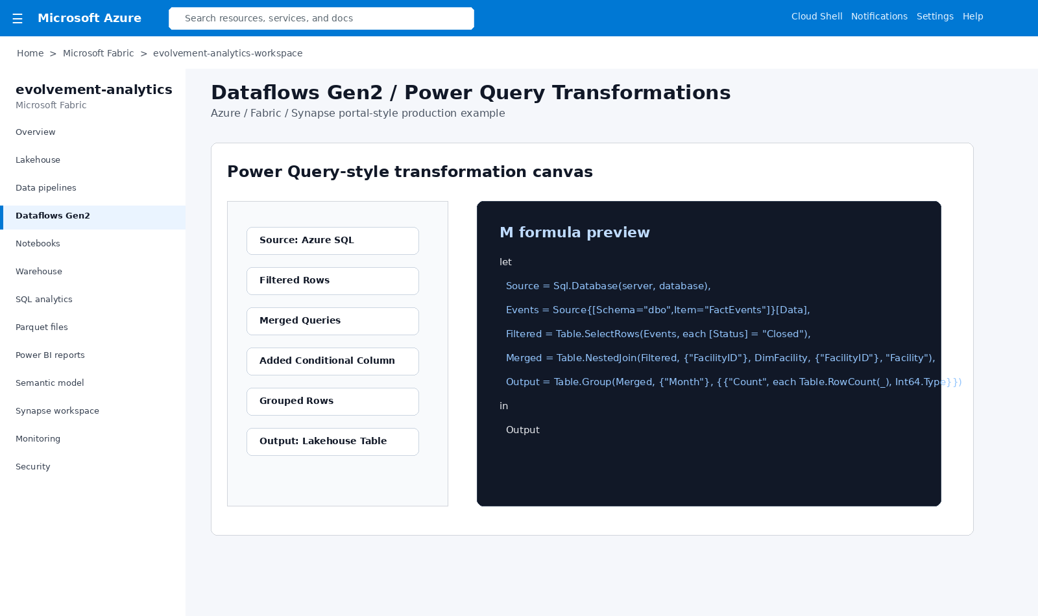Select Dataflows Gen2 sidebar item
Viewport: 1038px width, 616px height.
point(93,216)
